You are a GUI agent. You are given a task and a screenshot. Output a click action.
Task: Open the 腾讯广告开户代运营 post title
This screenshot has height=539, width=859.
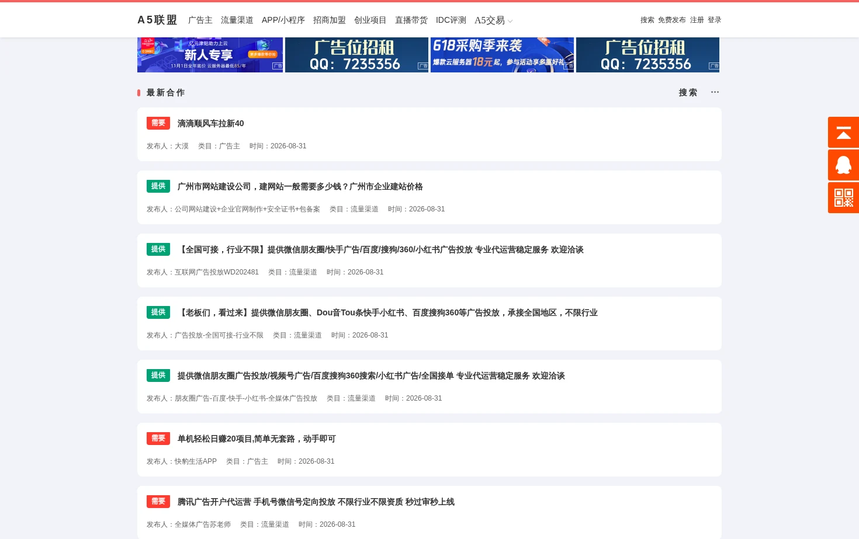click(x=316, y=502)
